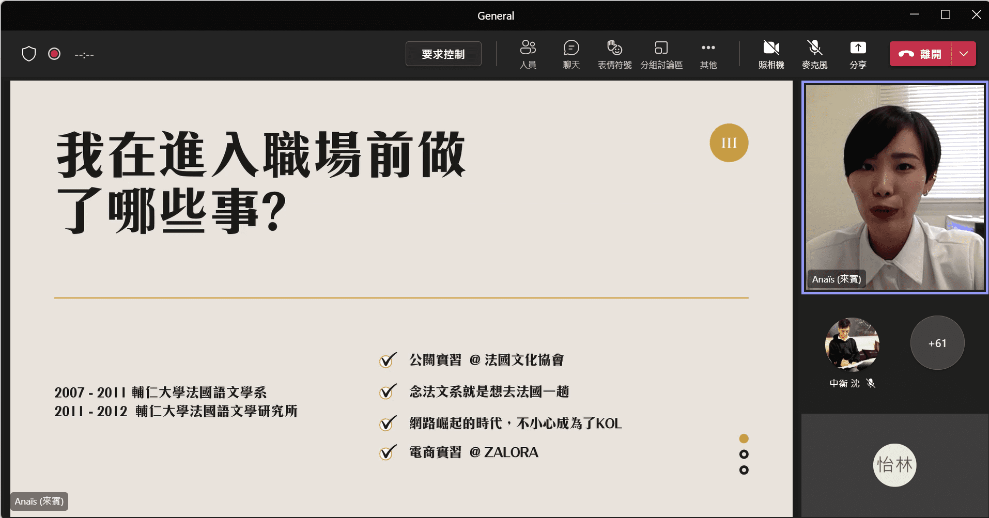989x518 pixels.
Task: Click the muted mic icon beside 中衡 沈
Action: tap(871, 383)
